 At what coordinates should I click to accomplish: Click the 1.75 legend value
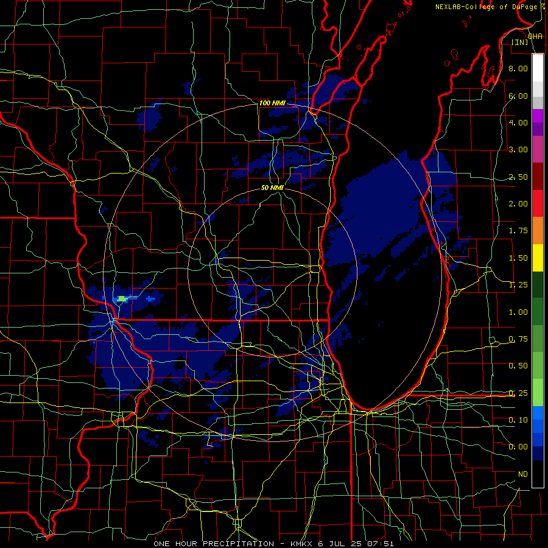pos(518,231)
